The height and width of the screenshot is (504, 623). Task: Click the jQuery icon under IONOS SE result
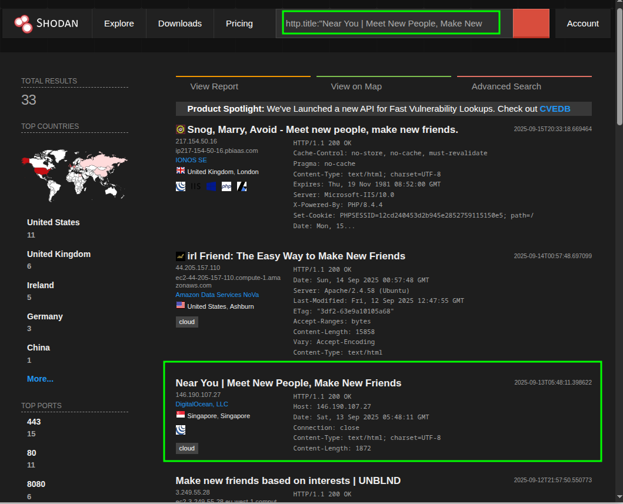(x=181, y=186)
